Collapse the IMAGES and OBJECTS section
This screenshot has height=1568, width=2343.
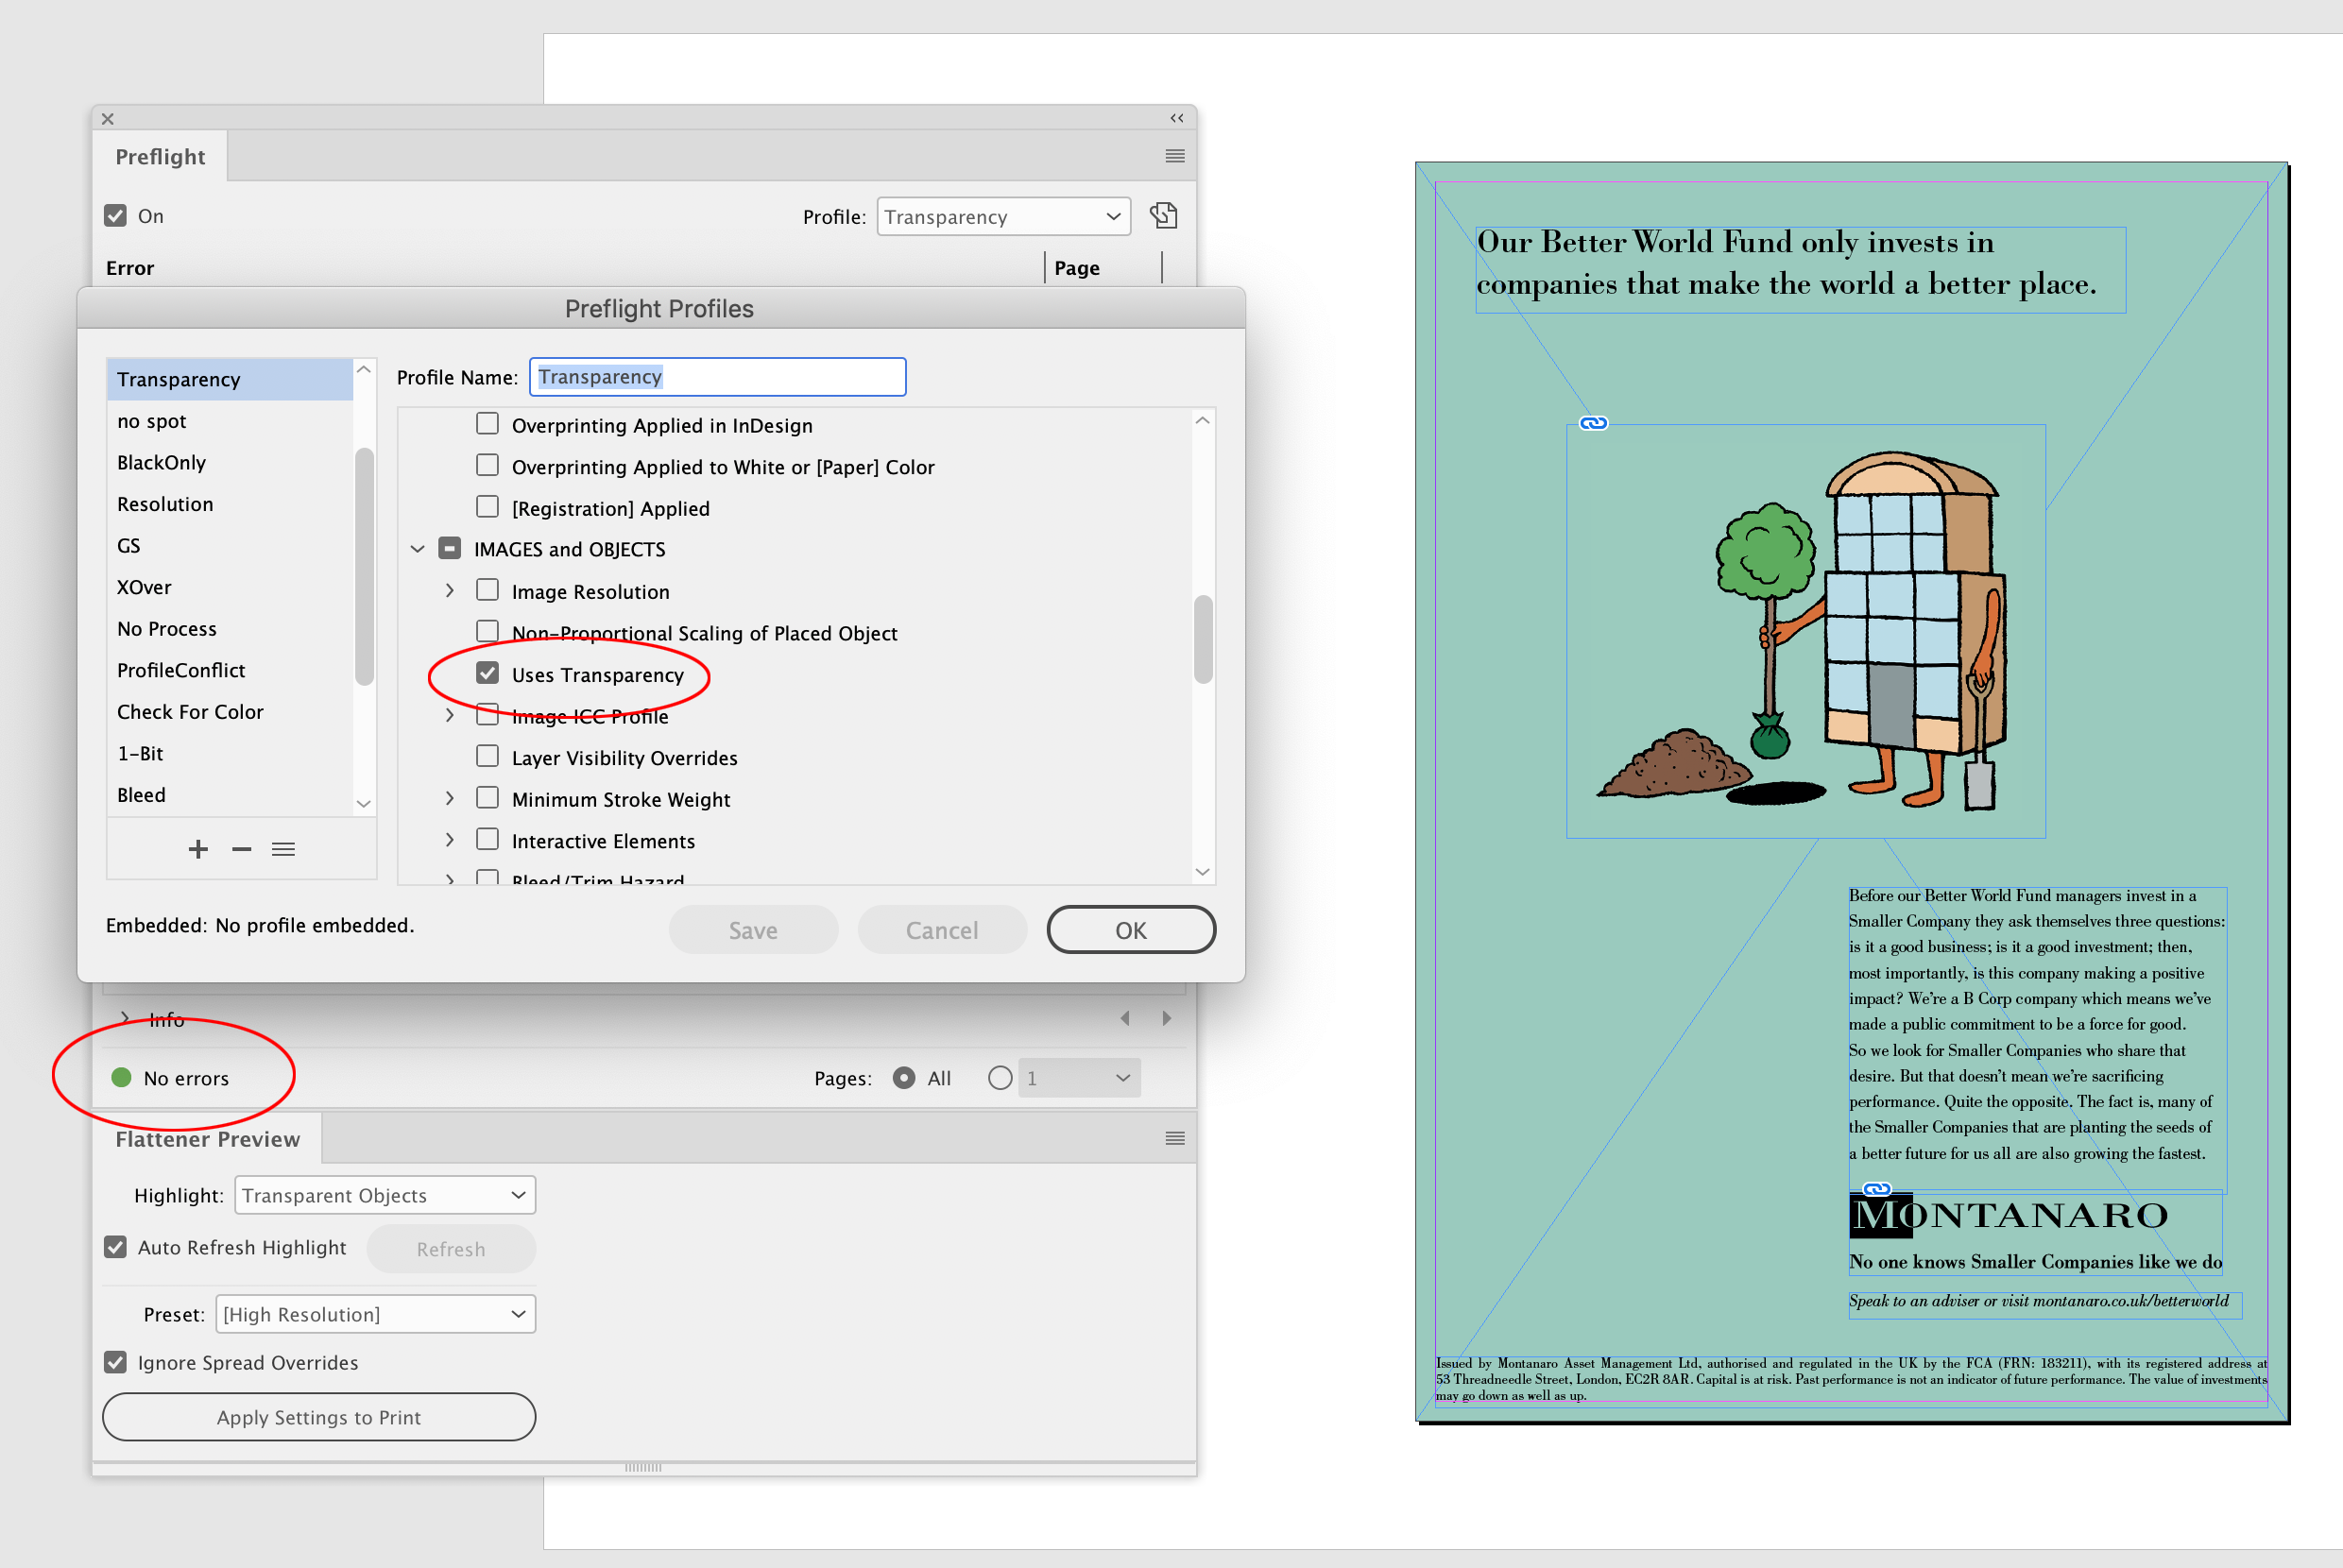click(417, 548)
